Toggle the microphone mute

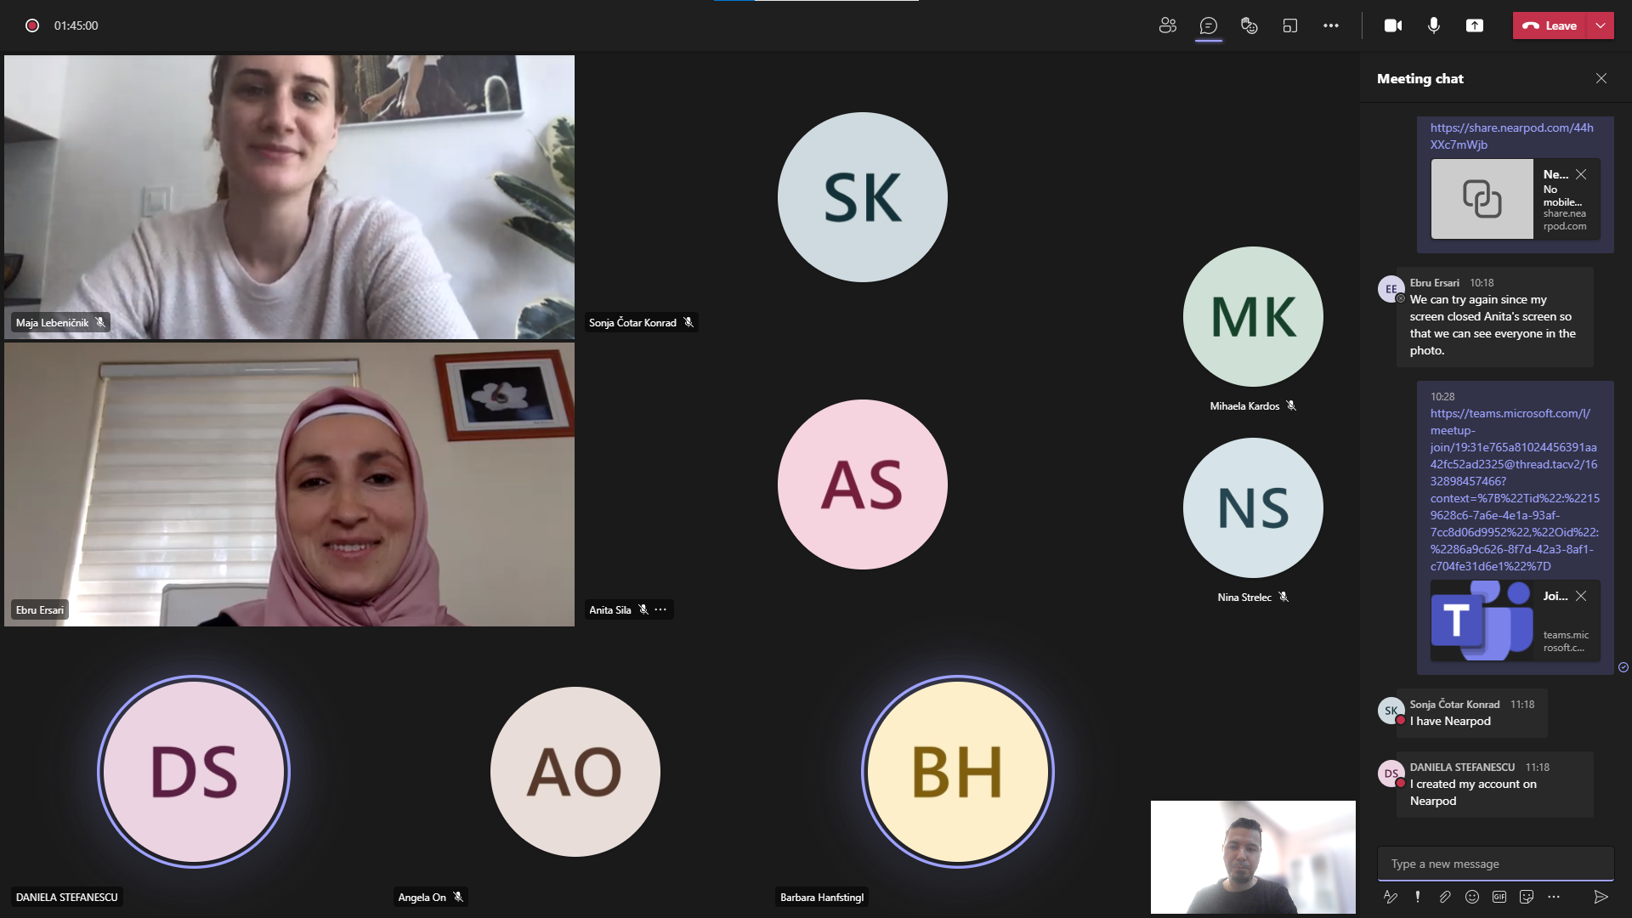(1434, 25)
